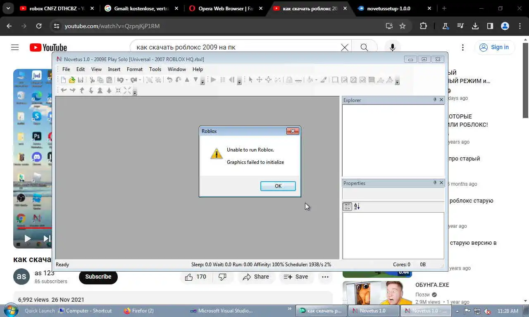
Task: Click the Redo arrow icon
Action: pos(133,80)
